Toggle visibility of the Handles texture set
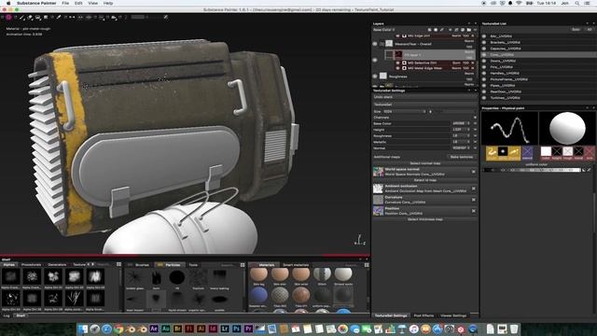597x336 pixels. pyautogui.click(x=484, y=73)
